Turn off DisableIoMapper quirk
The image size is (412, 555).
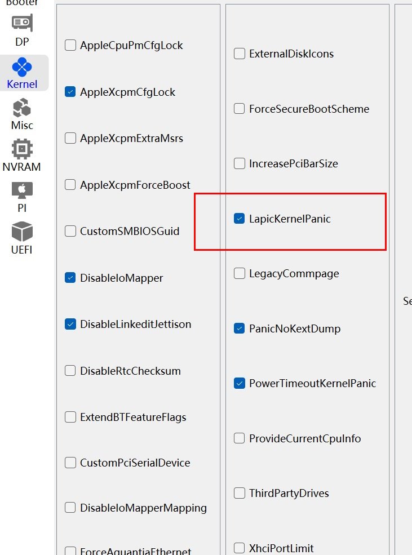70,278
